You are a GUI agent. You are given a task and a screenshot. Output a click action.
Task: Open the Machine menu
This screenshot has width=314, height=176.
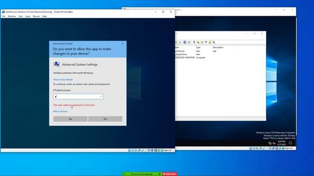pos(12,16)
